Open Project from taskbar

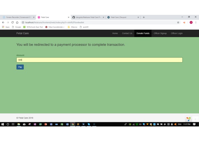(x=62, y=124)
